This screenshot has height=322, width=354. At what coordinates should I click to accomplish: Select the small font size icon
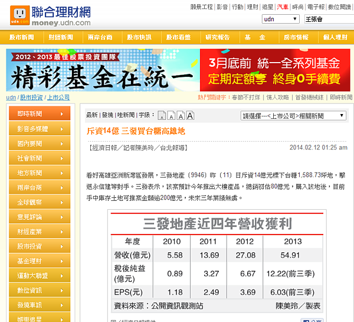tap(171, 116)
